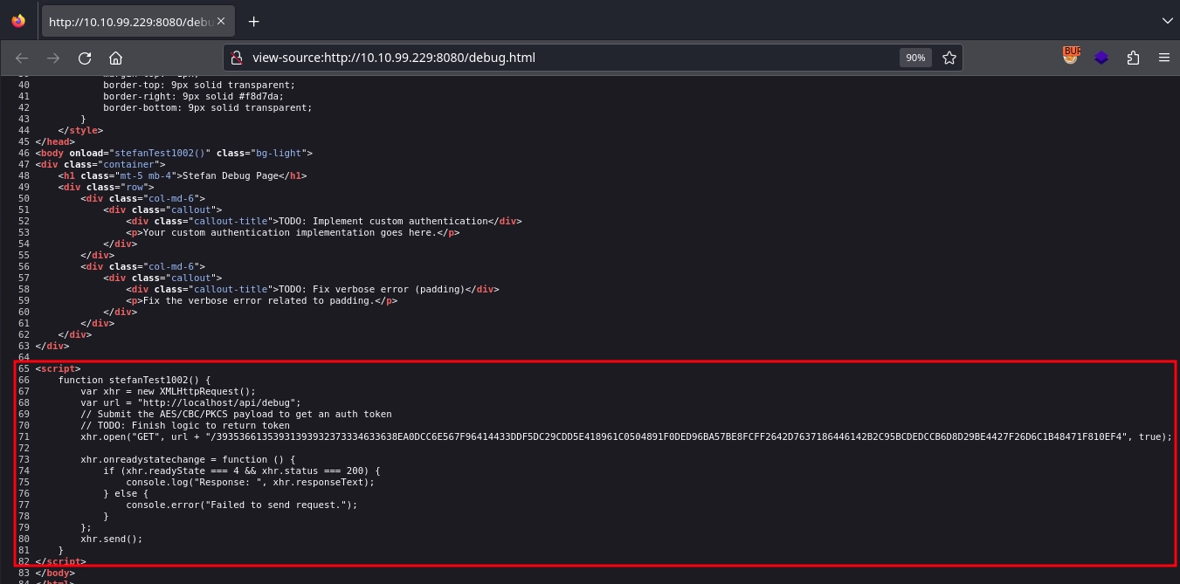
Task: Open a new tab with the plus button
Action: [254, 21]
